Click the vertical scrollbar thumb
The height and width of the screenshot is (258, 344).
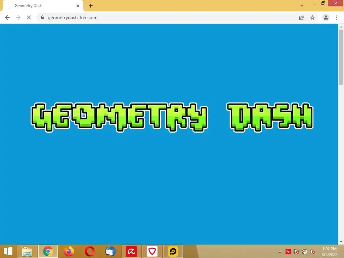tap(341, 57)
